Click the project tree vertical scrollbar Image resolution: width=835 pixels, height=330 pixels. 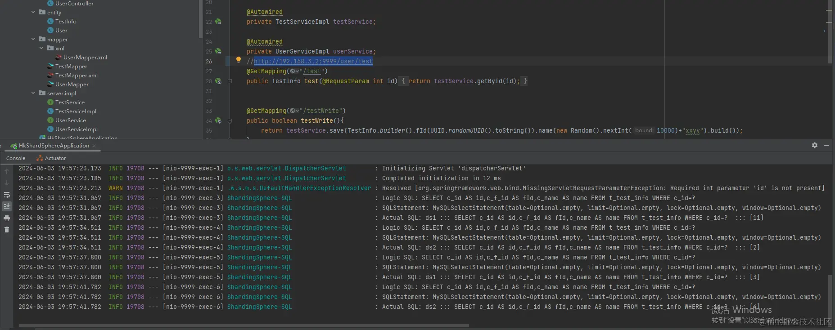pos(200,19)
